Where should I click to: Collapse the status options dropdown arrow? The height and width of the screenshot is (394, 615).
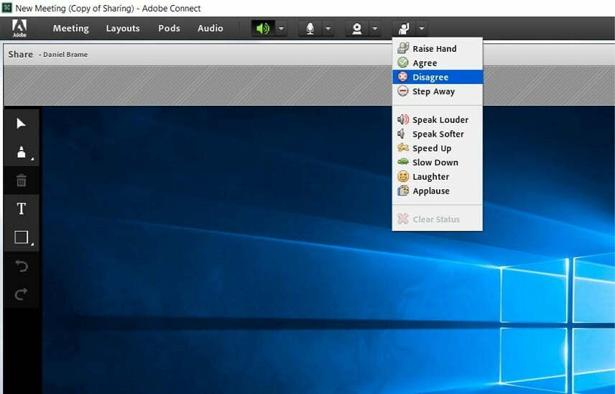tap(422, 28)
